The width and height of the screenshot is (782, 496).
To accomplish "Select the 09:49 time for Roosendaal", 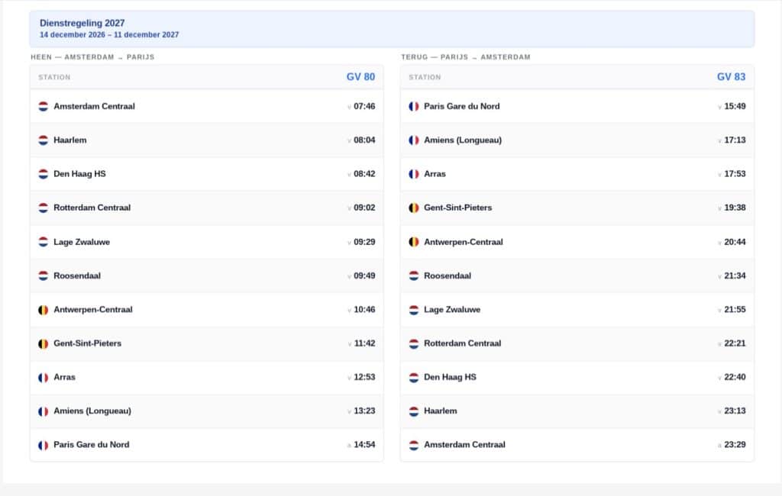I will (x=364, y=275).
